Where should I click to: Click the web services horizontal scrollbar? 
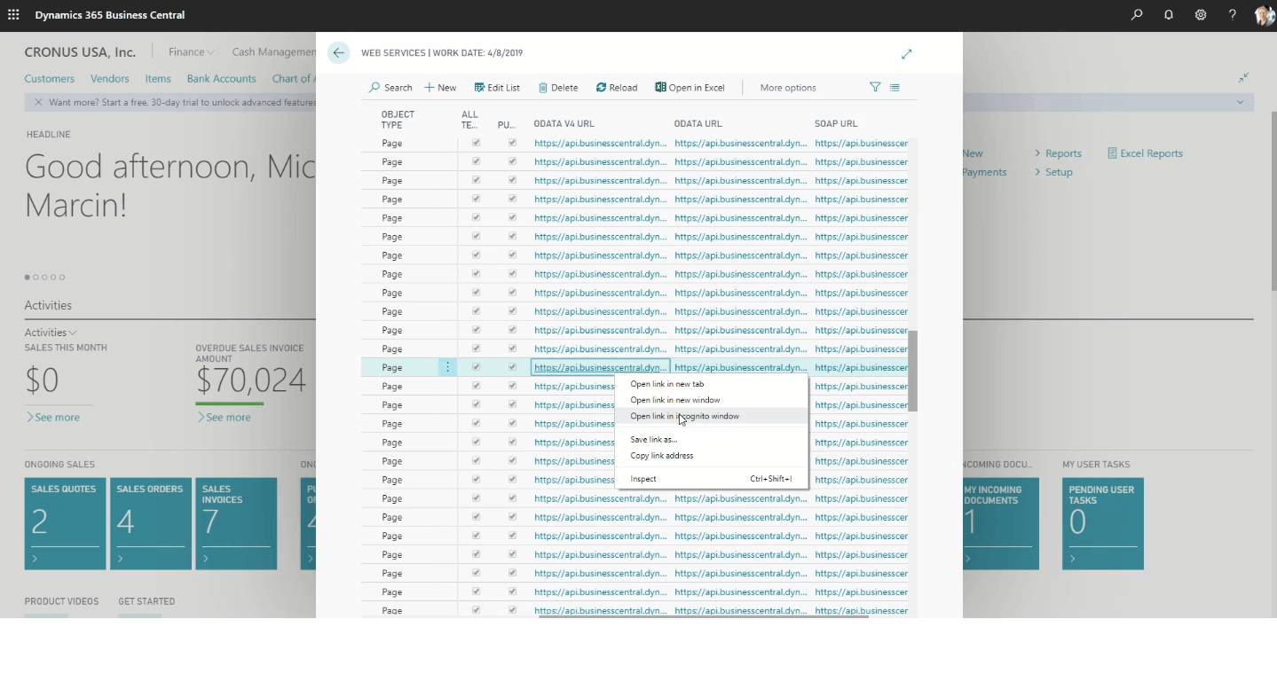704,616
